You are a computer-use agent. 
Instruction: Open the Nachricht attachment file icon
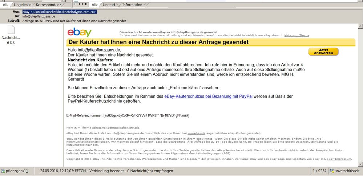coord(11,30)
